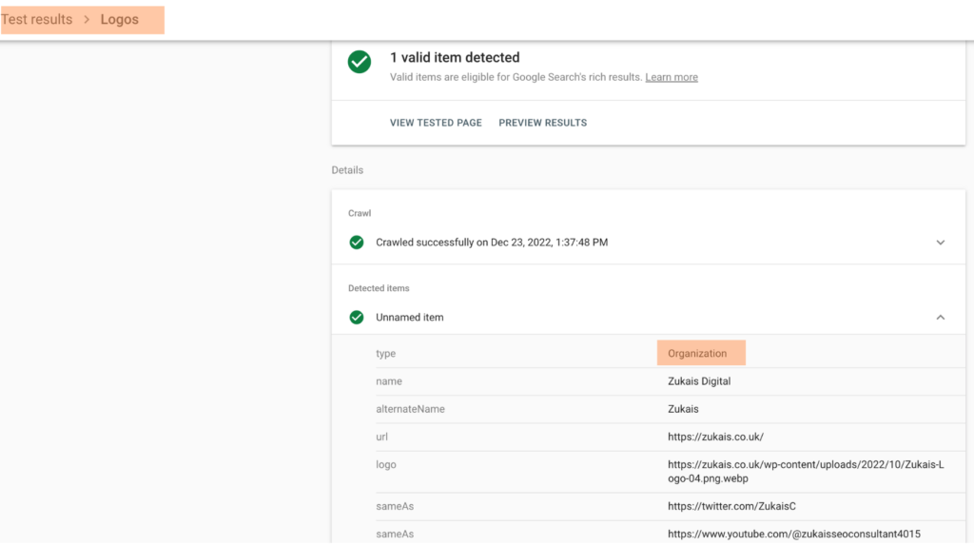The height and width of the screenshot is (545, 974).
Task: Open the Learn more link
Action: (671, 77)
